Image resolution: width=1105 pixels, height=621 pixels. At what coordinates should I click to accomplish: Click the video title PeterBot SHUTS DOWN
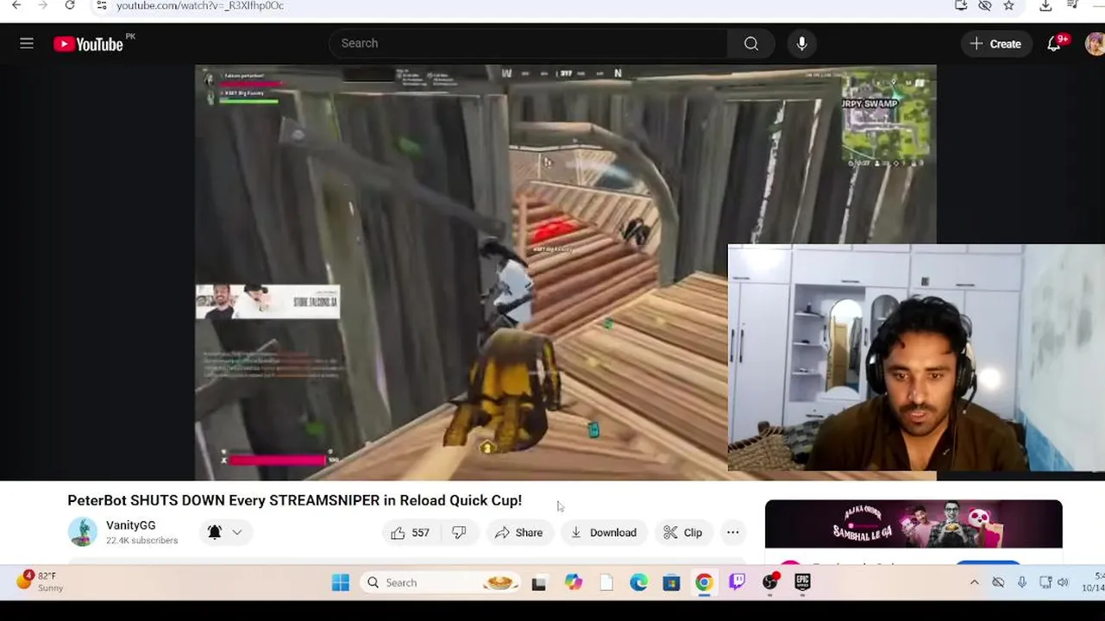294,500
